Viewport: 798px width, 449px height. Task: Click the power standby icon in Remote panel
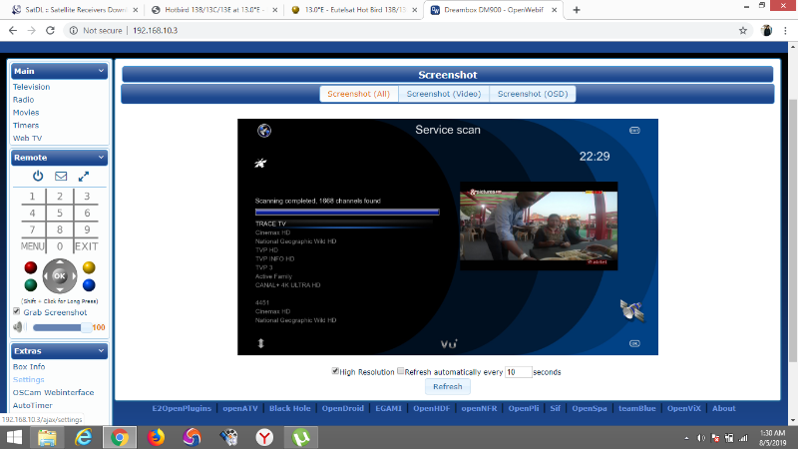[38, 177]
